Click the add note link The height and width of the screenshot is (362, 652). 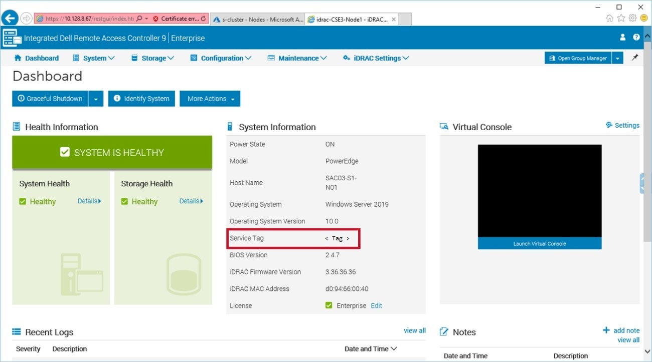(x=626, y=330)
